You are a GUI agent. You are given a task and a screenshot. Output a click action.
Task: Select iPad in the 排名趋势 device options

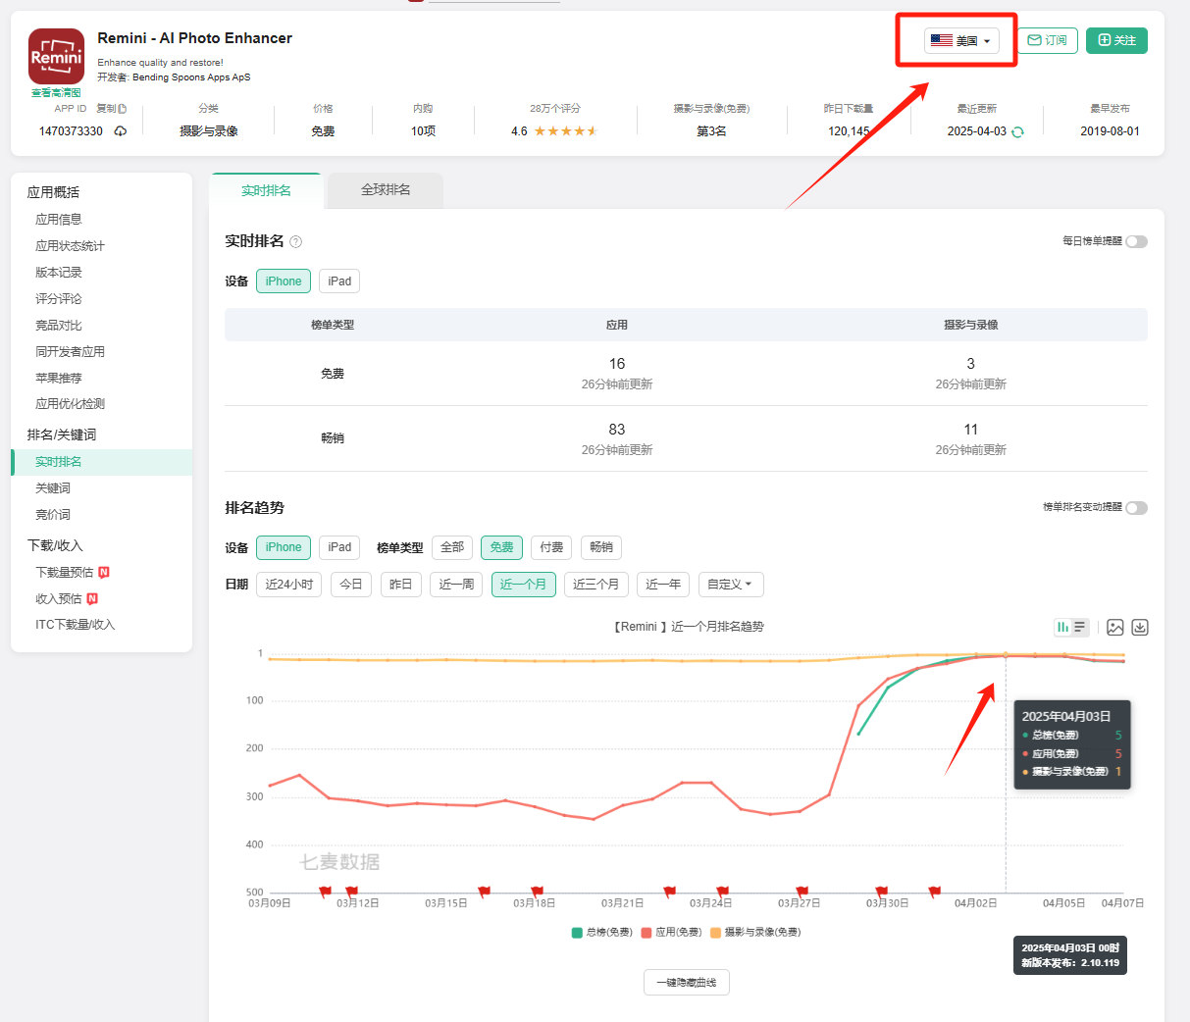click(339, 547)
